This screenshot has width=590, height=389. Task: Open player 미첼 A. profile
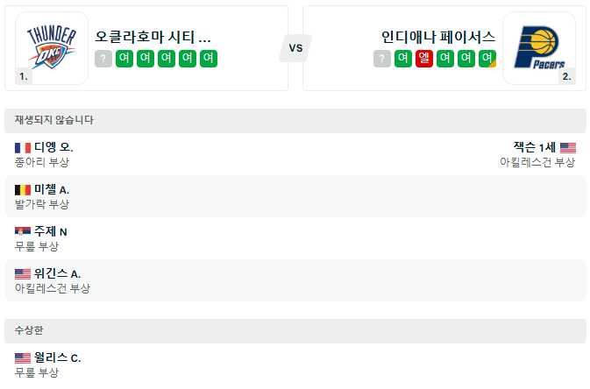click(x=52, y=189)
